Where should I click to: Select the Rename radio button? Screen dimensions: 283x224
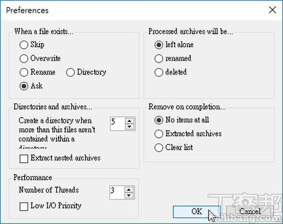click(24, 73)
